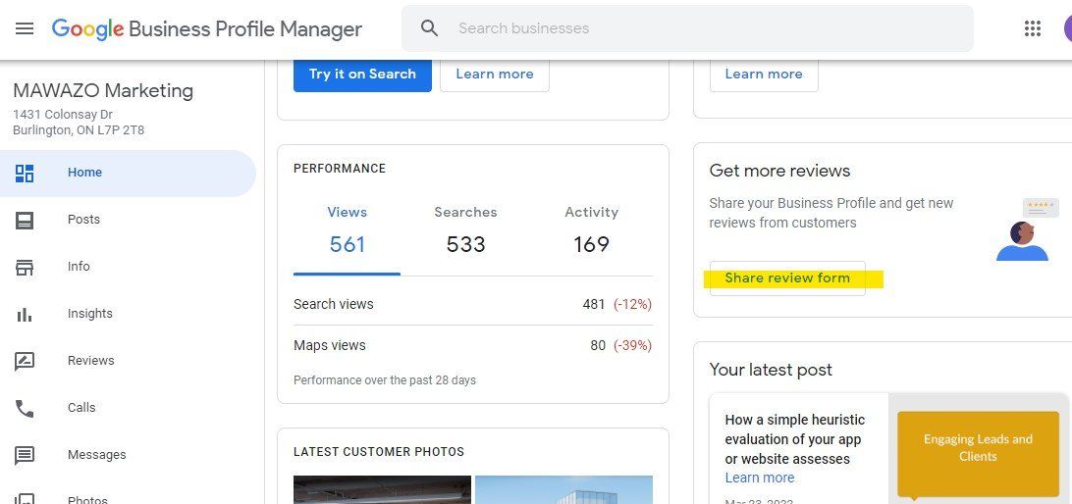The height and width of the screenshot is (504, 1072).
Task: Select the Activity performance tab
Action: click(x=591, y=230)
